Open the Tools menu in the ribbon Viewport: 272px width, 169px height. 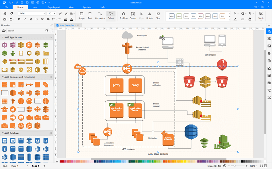click(261, 16)
